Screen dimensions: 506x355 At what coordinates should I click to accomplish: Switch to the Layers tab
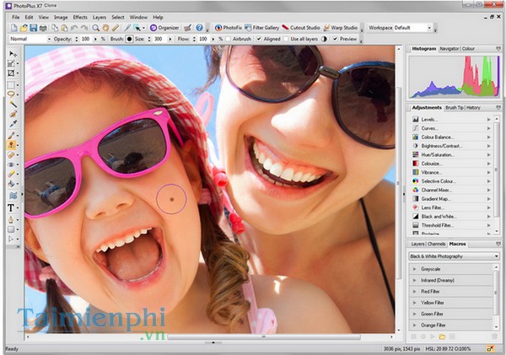[417, 244]
